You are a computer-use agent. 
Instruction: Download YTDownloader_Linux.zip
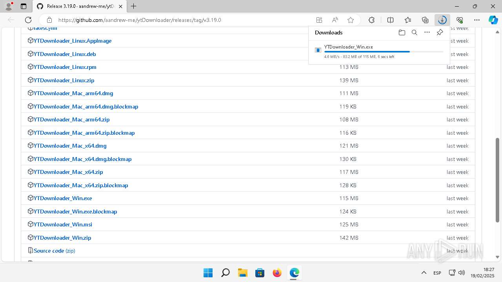(64, 80)
